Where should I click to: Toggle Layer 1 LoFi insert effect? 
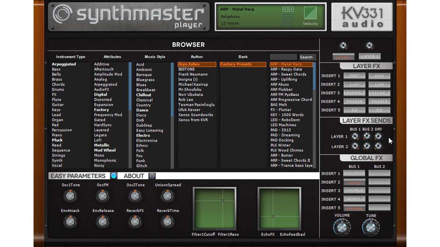(x=354, y=85)
